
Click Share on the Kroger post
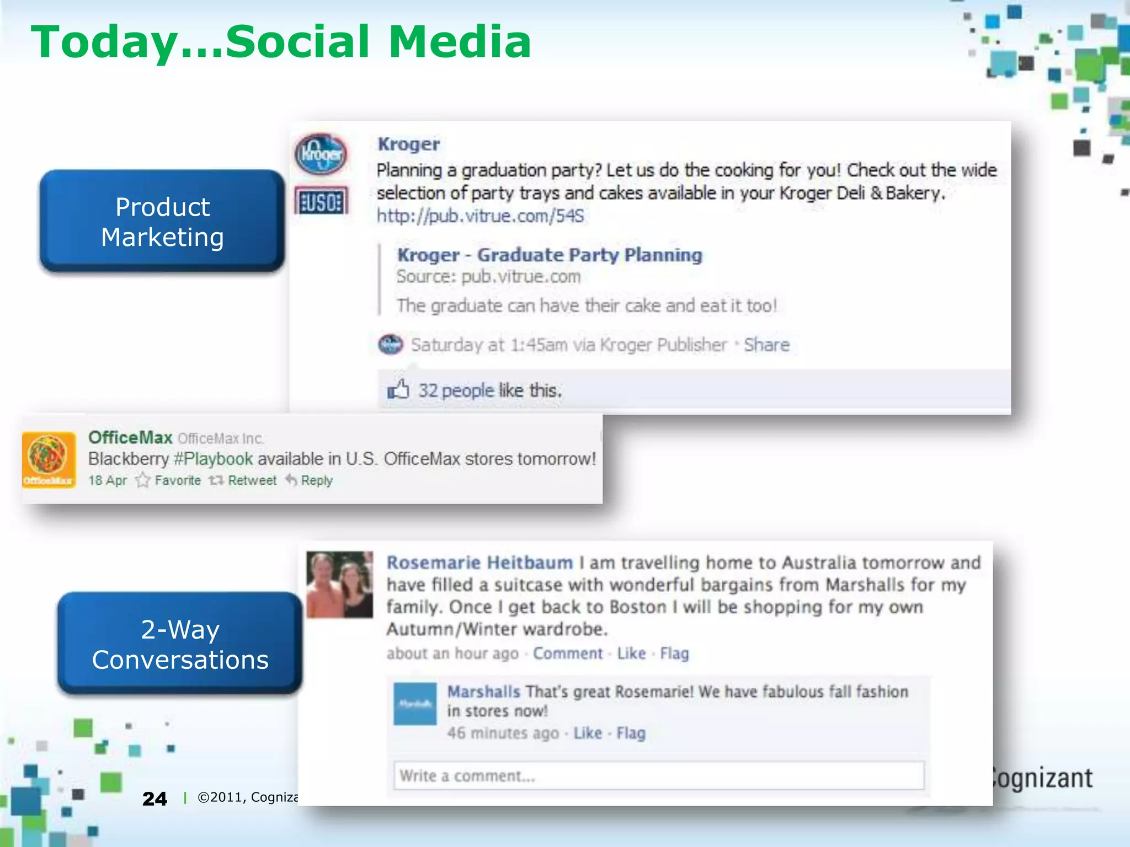click(766, 345)
